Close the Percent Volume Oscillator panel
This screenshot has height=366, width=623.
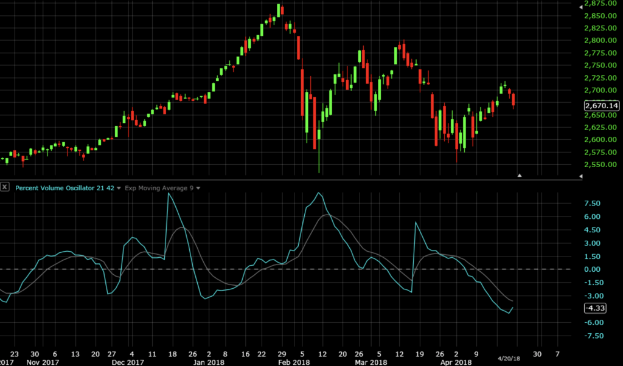point(5,188)
